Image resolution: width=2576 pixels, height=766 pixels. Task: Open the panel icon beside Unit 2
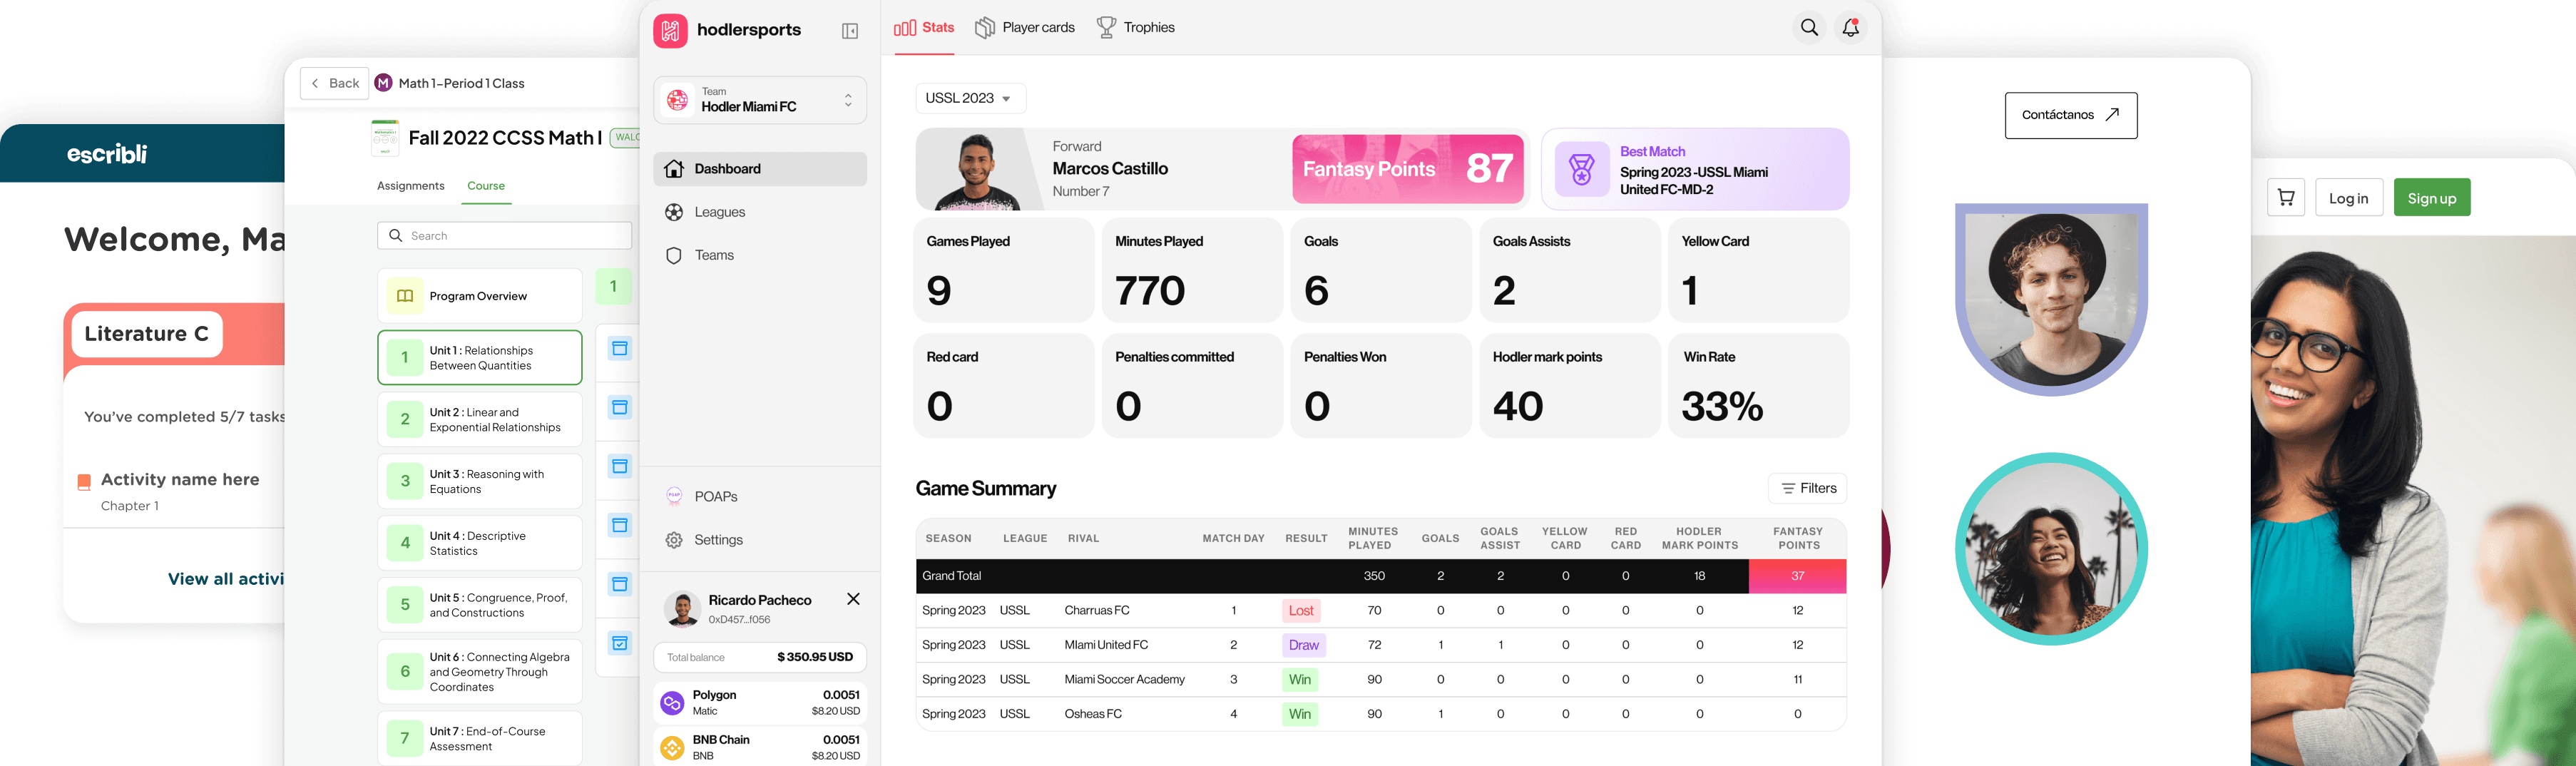pyautogui.click(x=620, y=408)
